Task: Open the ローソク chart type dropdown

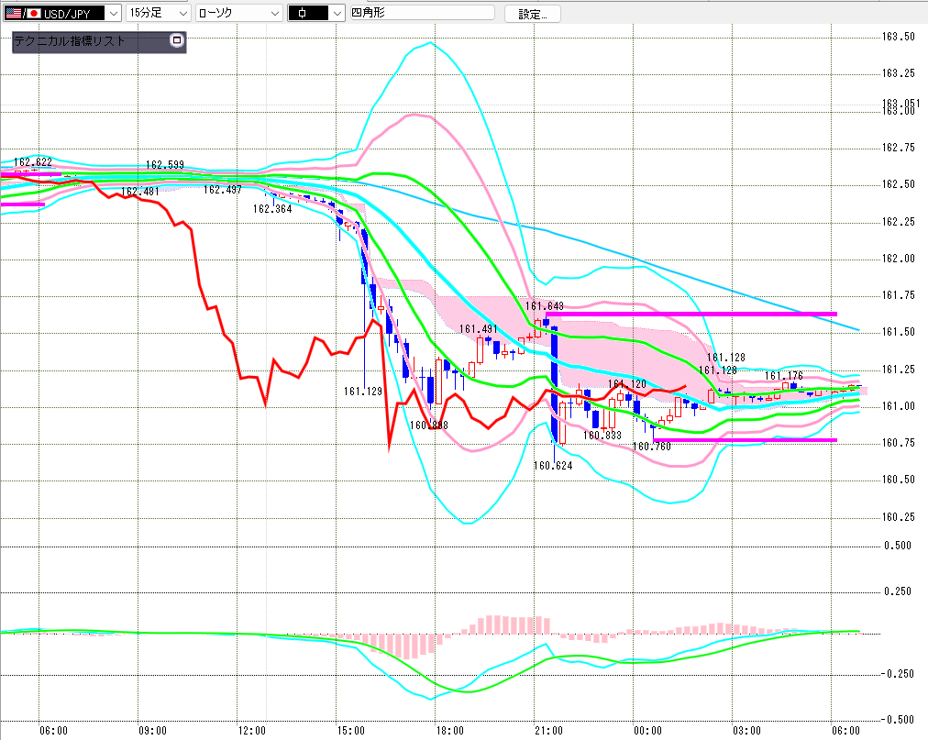Action: click(x=238, y=13)
